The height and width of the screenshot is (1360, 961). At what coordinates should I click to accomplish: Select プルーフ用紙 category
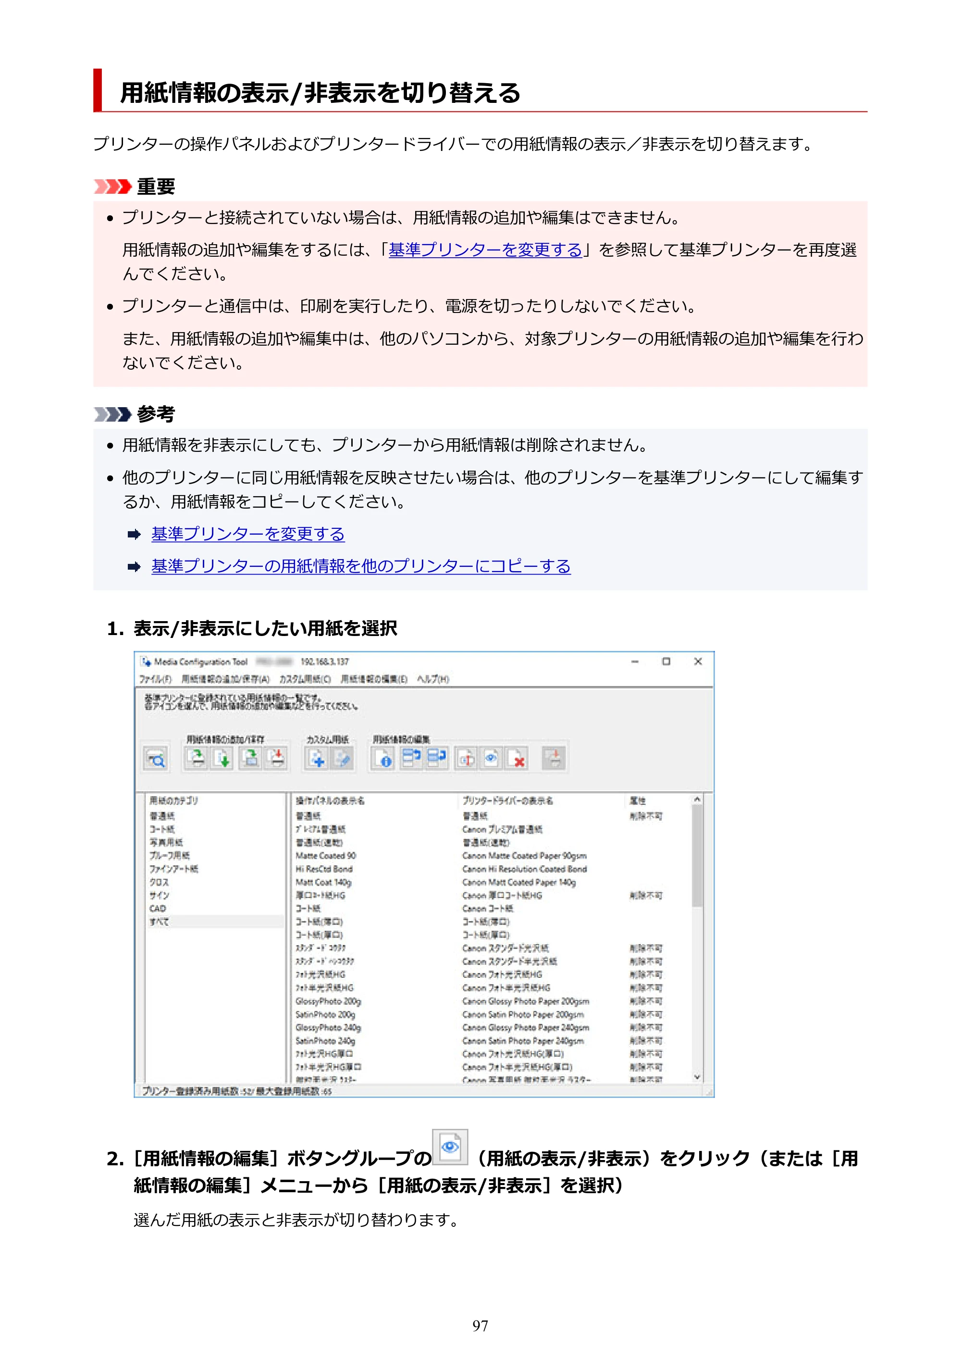169,855
